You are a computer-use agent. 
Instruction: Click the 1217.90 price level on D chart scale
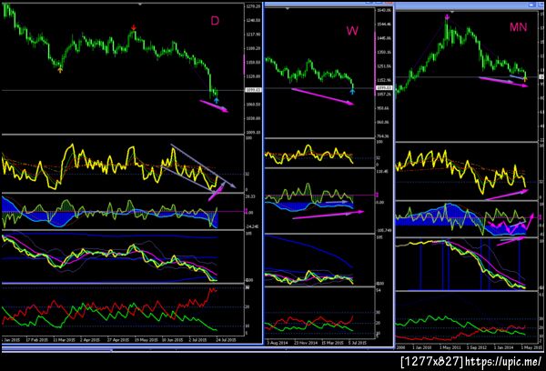(253, 35)
